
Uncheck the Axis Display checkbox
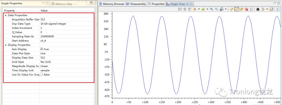click(42, 49)
